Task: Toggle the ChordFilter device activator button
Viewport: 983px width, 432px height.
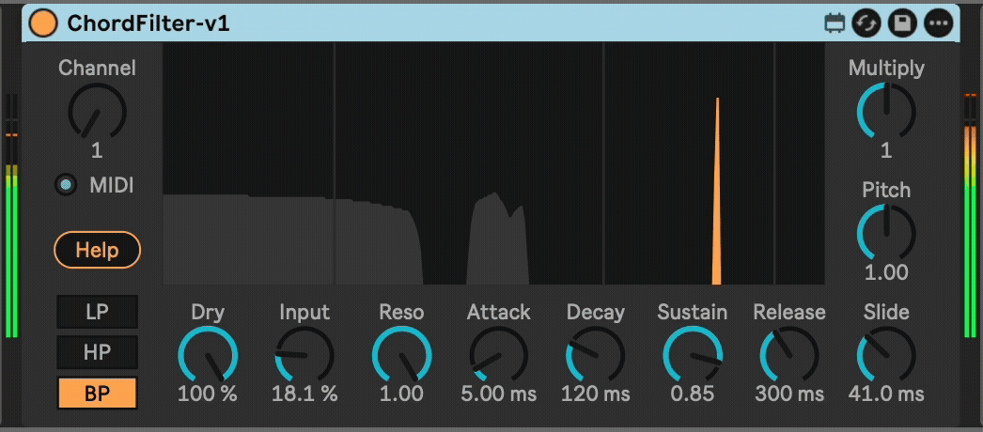Action: [x=43, y=23]
